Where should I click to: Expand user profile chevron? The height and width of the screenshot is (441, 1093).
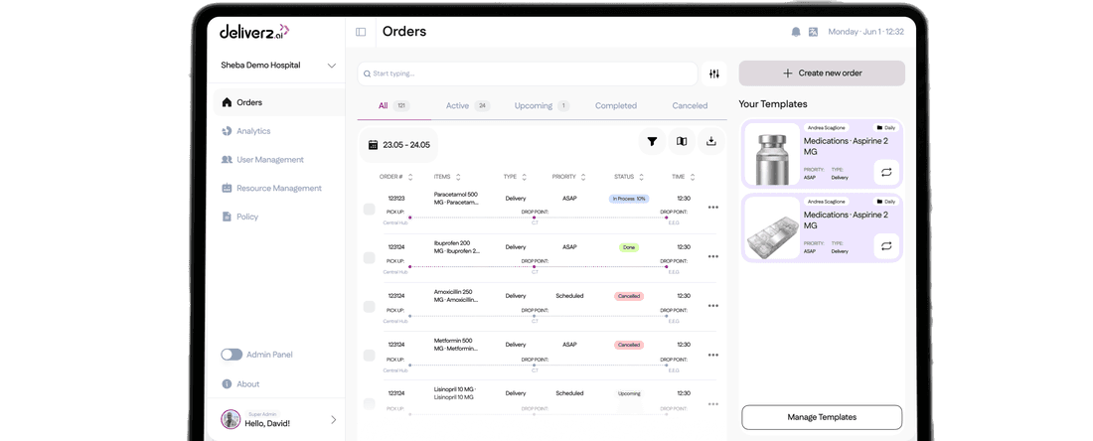333,419
